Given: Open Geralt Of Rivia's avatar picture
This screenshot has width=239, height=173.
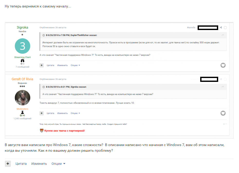Looking at the screenshot, I should coord(22,98).
